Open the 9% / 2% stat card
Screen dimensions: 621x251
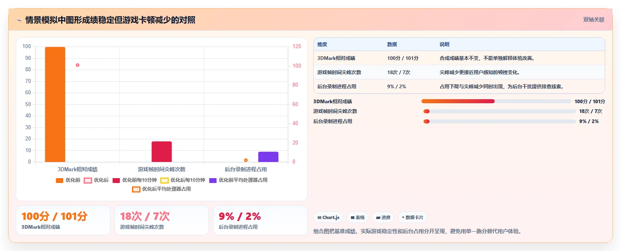tap(260, 220)
